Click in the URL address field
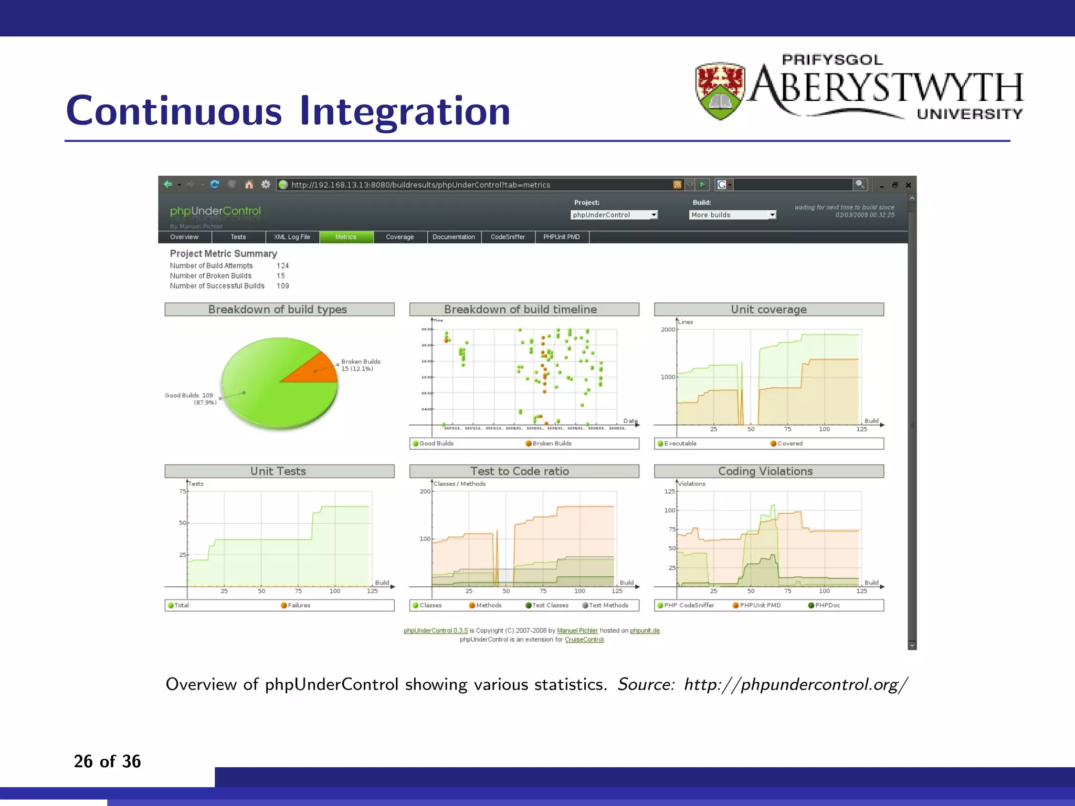The image size is (1075, 806). point(480,185)
